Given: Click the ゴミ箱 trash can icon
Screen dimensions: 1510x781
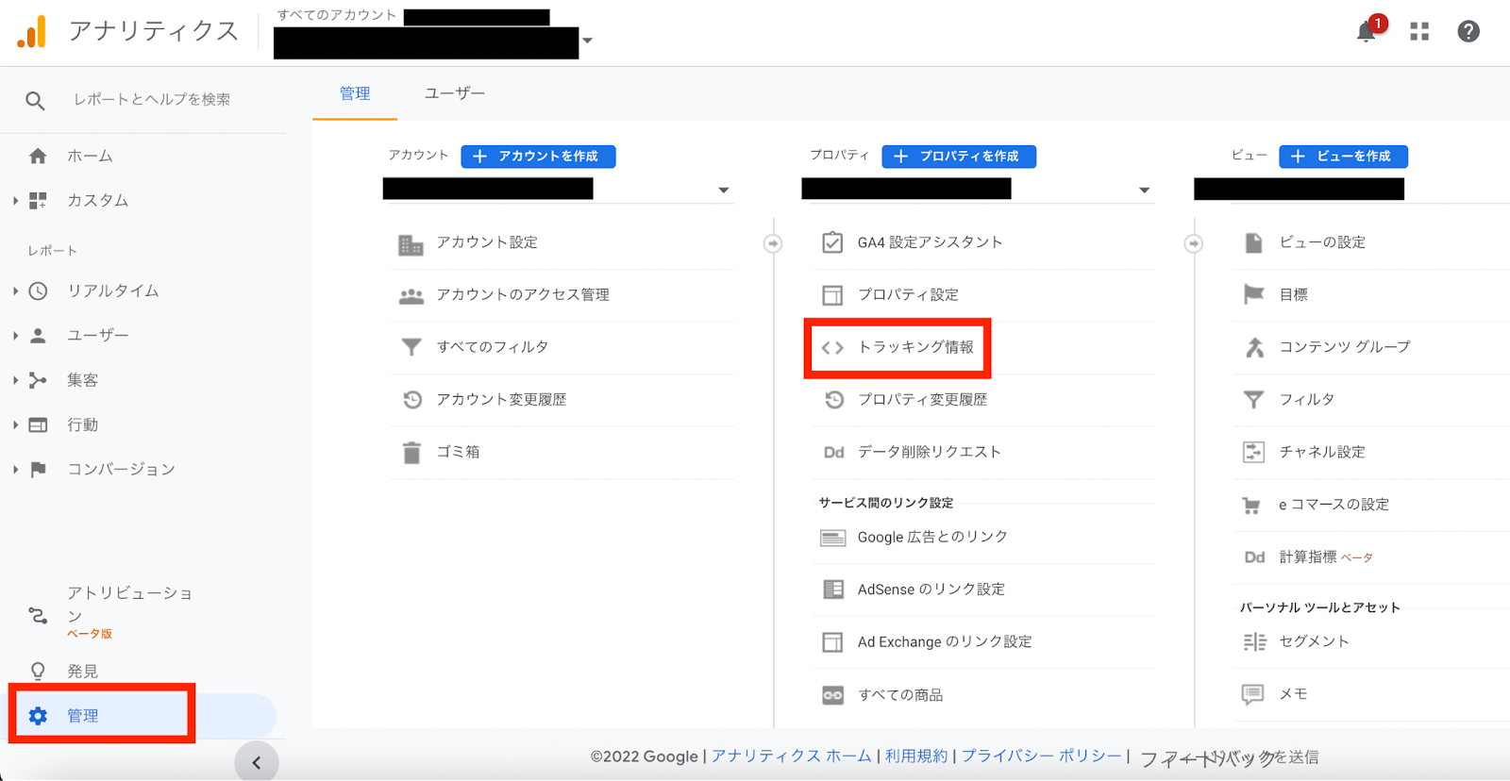Looking at the screenshot, I should click(411, 453).
